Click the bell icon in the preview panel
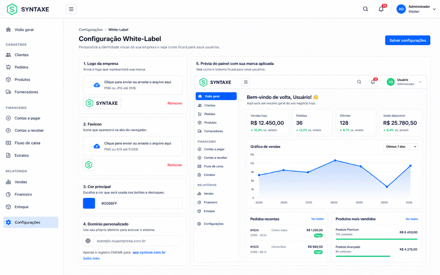440x275 pixels. click(x=373, y=82)
